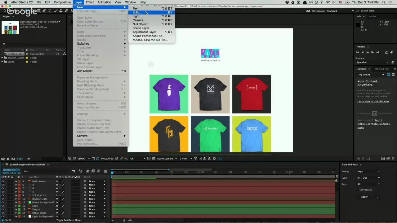Hide the Back Arrow layer
The image size is (397, 223).
pos(3,181)
